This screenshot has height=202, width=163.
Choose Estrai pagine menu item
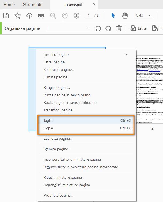pos(86,62)
